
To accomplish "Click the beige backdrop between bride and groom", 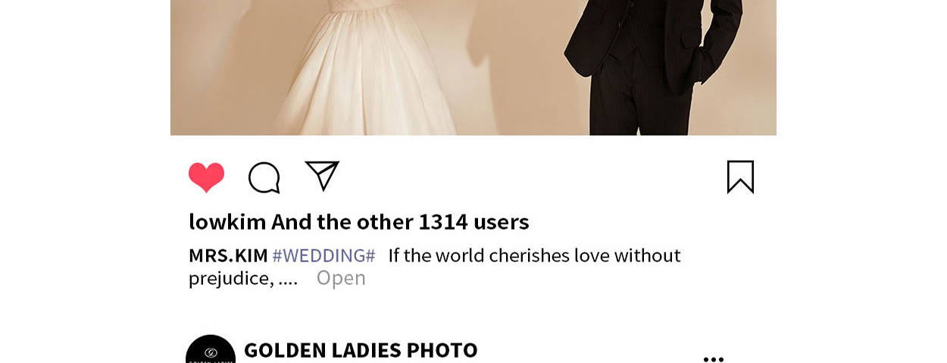I will coord(515,68).
